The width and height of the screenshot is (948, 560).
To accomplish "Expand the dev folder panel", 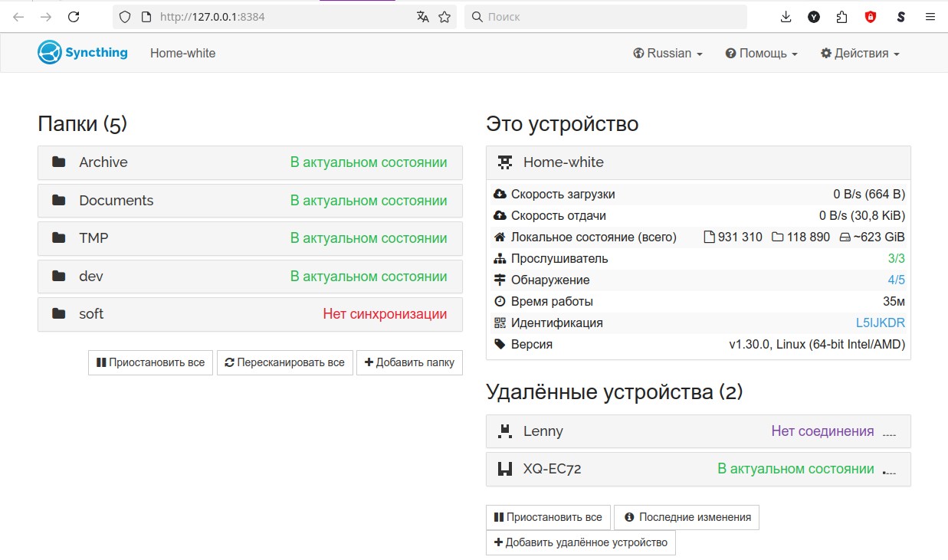I will tap(250, 277).
